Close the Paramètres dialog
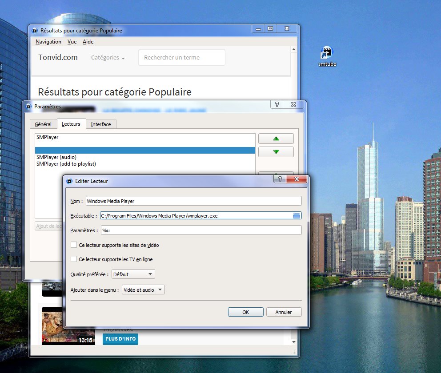Viewport: 441px width, 373px height. (293, 104)
